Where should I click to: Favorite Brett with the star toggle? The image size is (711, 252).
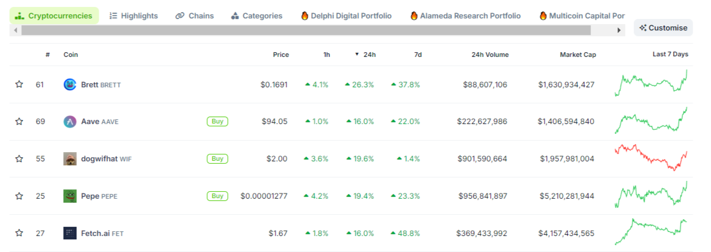[x=19, y=84]
